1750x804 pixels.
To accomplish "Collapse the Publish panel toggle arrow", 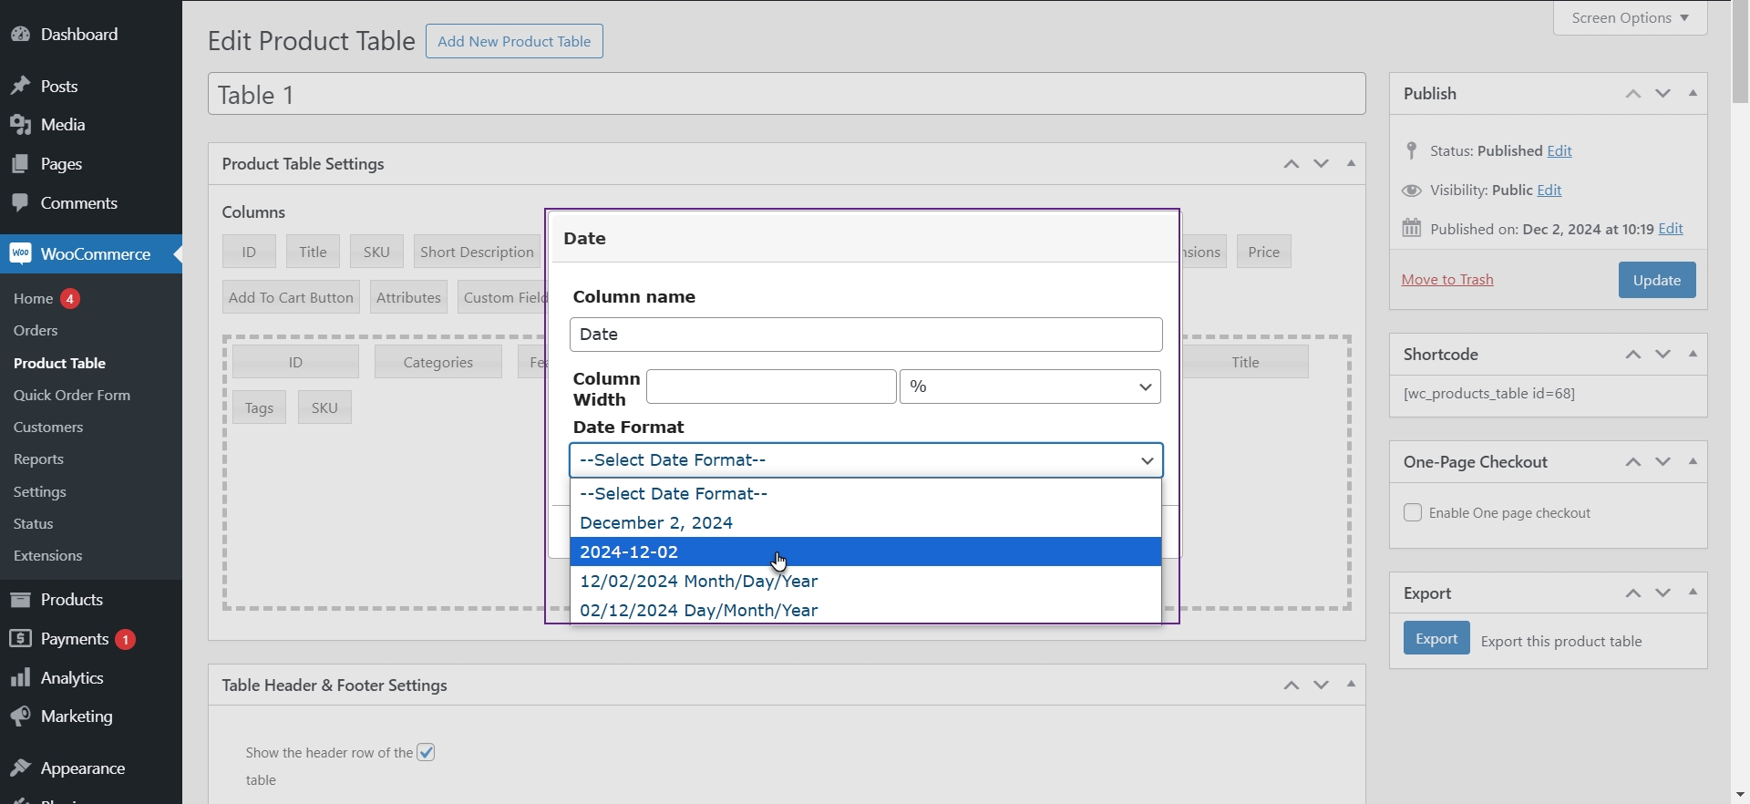I will coord(1693,93).
